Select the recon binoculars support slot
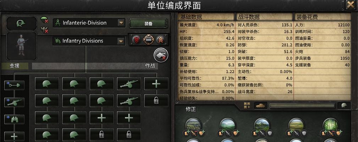This screenshot has width=358, height=142. click(x=14, y=119)
